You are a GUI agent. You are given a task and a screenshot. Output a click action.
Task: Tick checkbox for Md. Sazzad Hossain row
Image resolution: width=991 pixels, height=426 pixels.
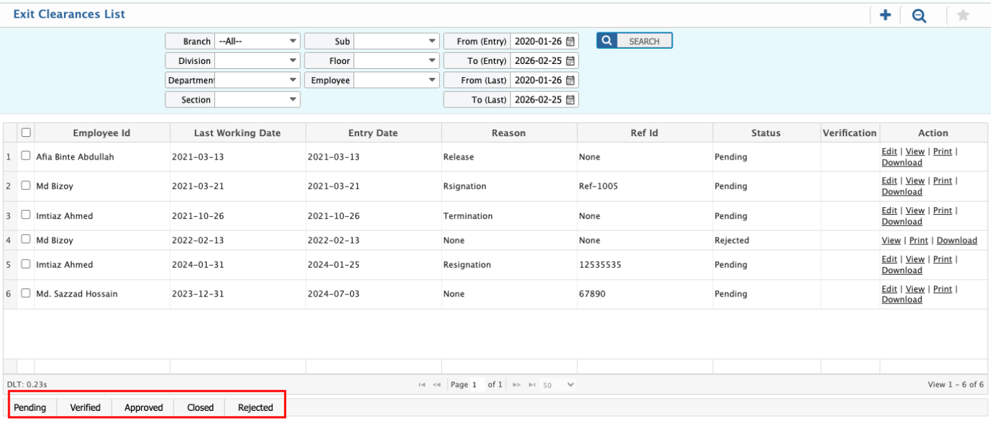coord(26,293)
